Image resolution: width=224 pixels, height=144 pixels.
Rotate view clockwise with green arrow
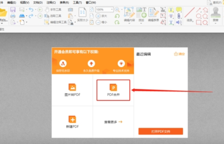(x=117, y=22)
